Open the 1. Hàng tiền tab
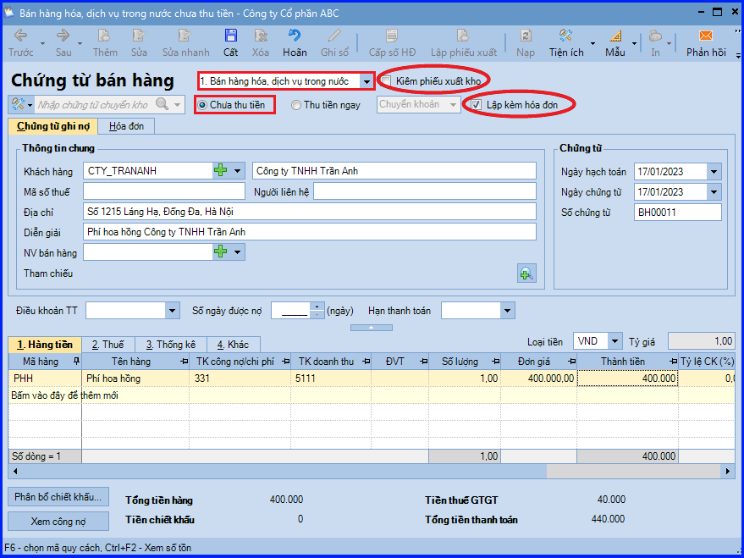The width and height of the screenshot is (744, 558). point(45,345)
